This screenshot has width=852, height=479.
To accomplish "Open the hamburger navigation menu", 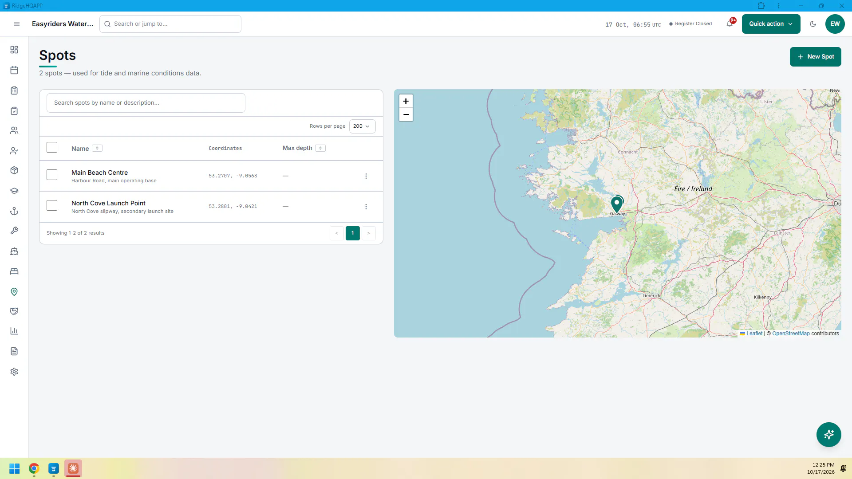I will click(x=17, y=24).
